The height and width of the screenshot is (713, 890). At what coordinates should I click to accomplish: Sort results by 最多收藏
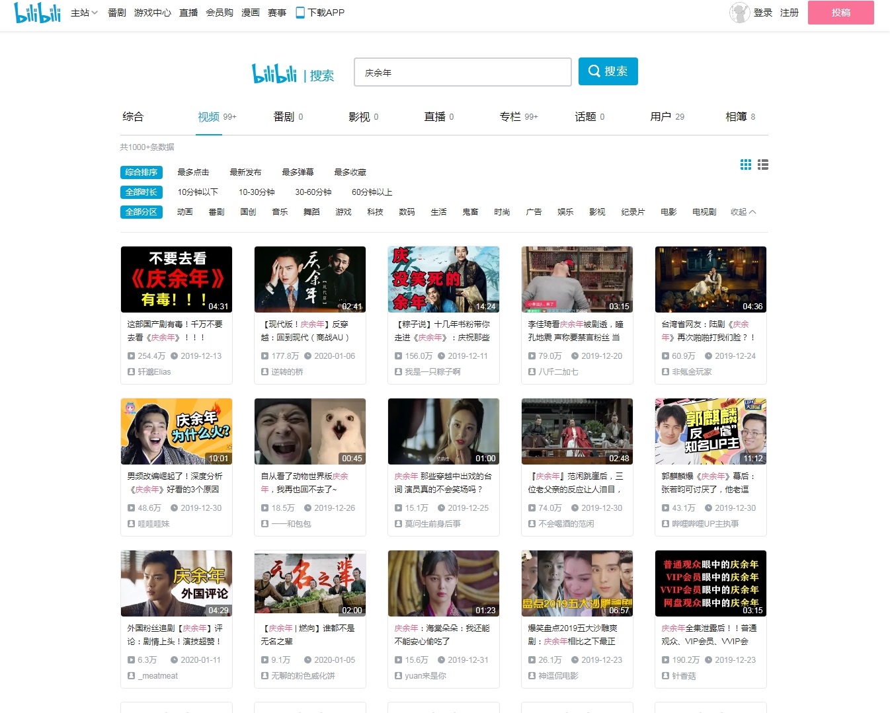click(x=350, y=172)
